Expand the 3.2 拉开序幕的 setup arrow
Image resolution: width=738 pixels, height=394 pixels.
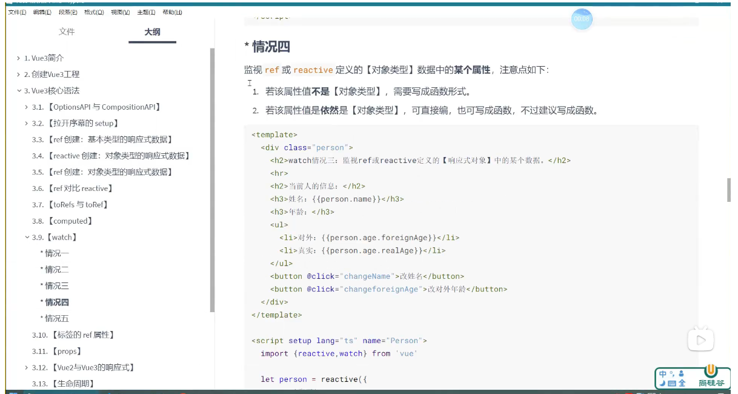tap(27, 124)
